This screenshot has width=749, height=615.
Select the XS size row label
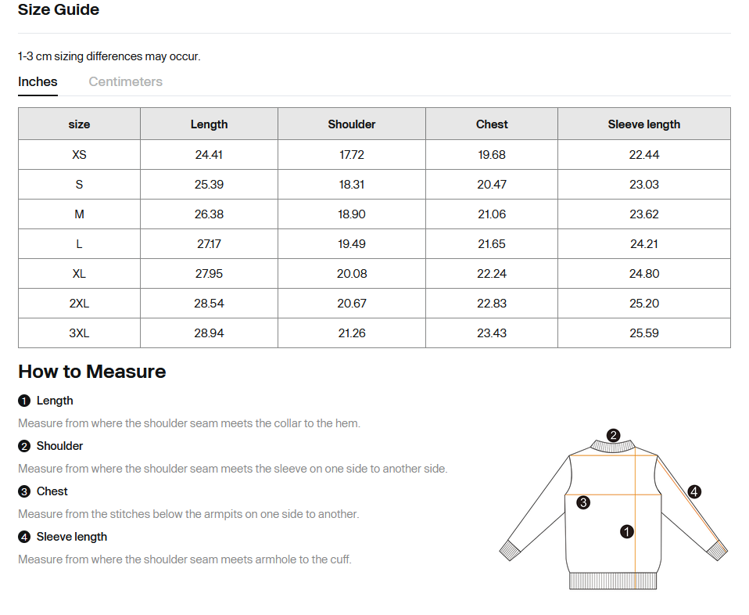[79, 155]
